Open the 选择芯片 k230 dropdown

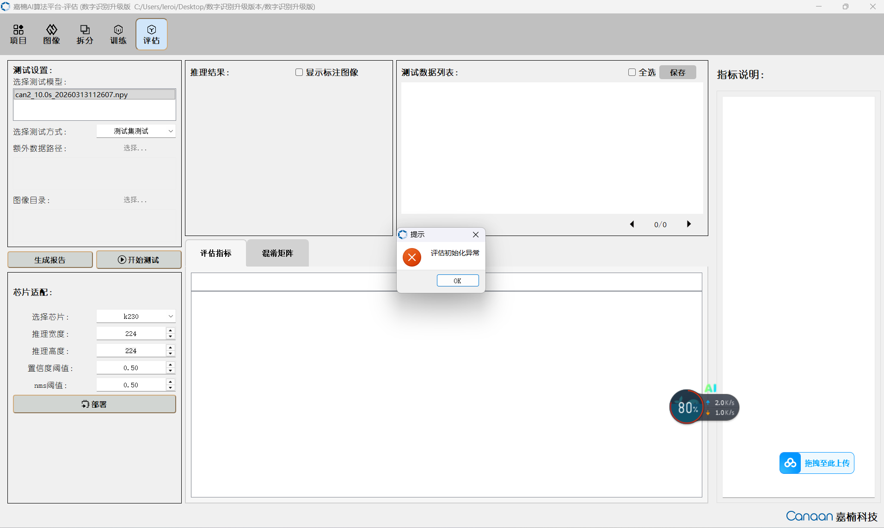[x=136, y=317]
